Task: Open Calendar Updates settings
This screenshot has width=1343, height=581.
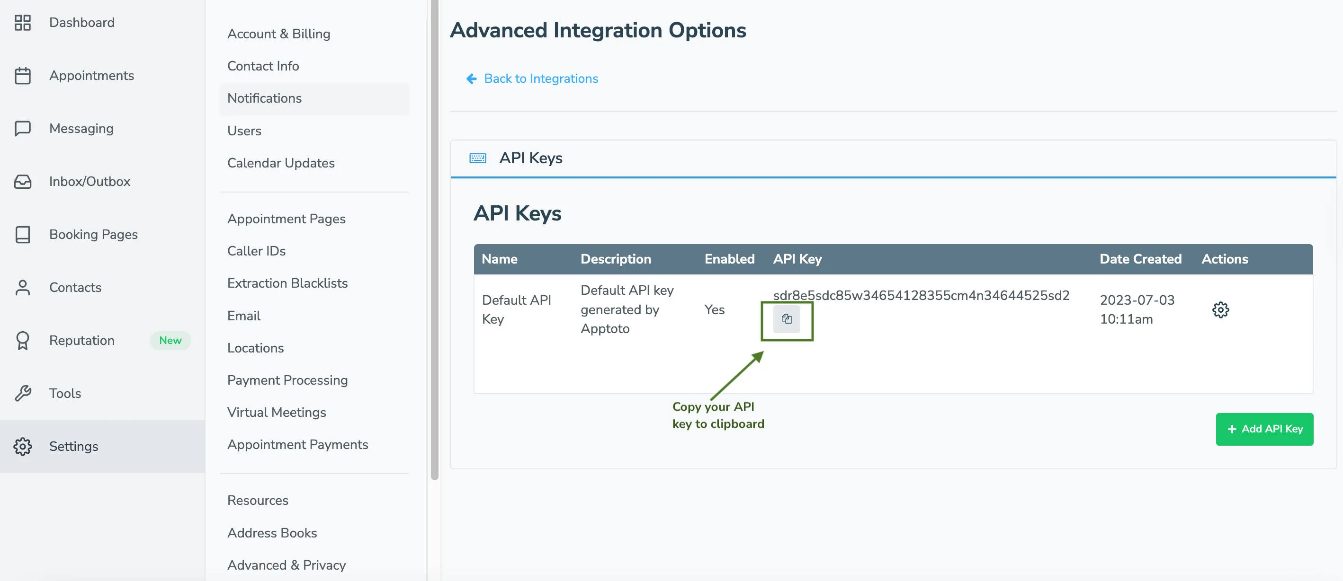Action: [281, 163]
